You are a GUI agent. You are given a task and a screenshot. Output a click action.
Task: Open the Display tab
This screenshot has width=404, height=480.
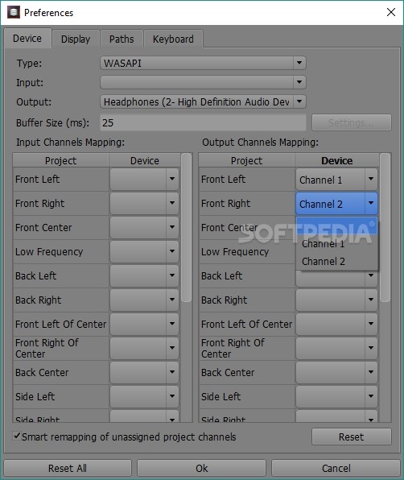pyautogui.click(x=76, y=39)
